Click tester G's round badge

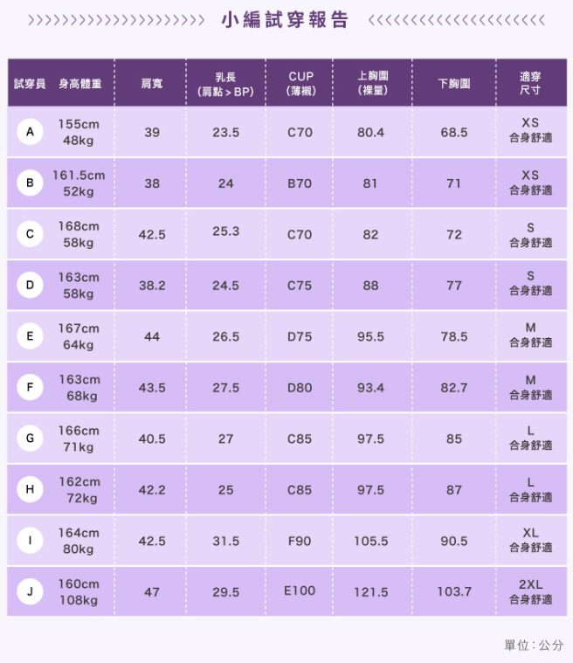tap(30, 439)
